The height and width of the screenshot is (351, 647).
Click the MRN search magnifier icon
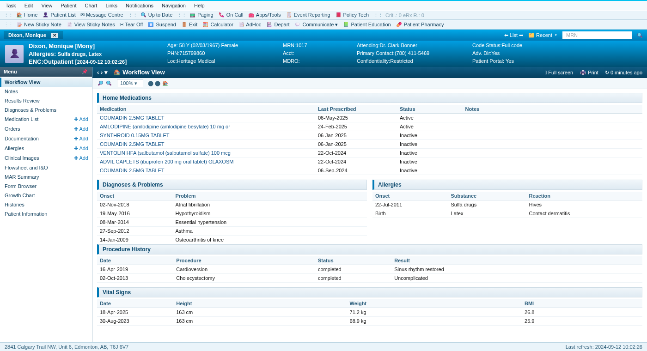640,35
